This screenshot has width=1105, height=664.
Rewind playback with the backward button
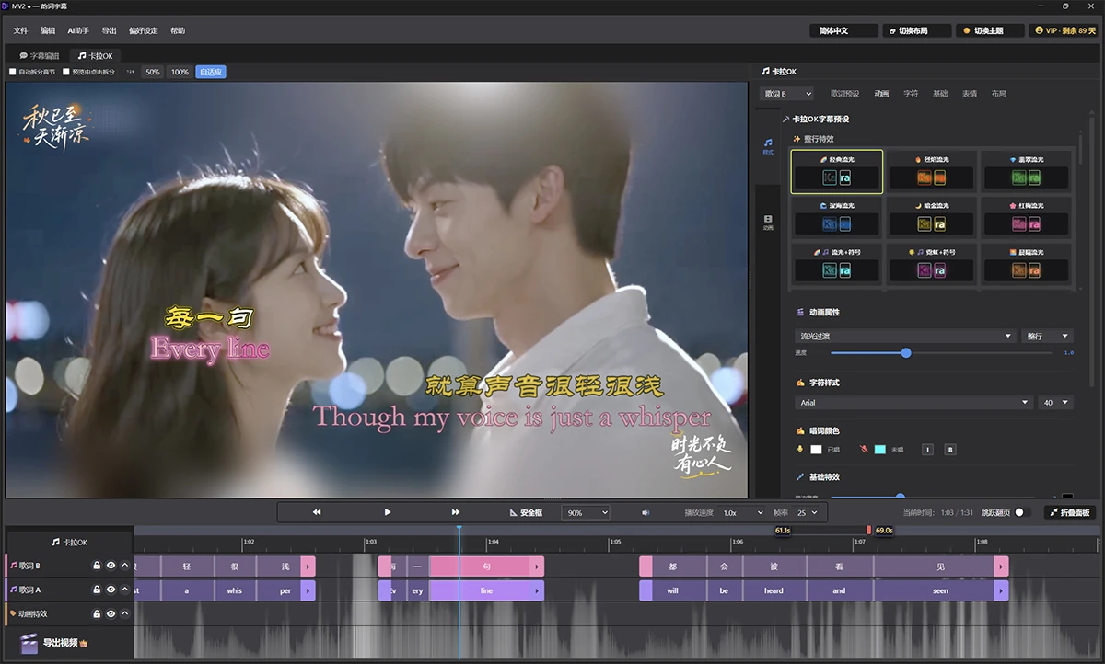click(x=317, y=512)
